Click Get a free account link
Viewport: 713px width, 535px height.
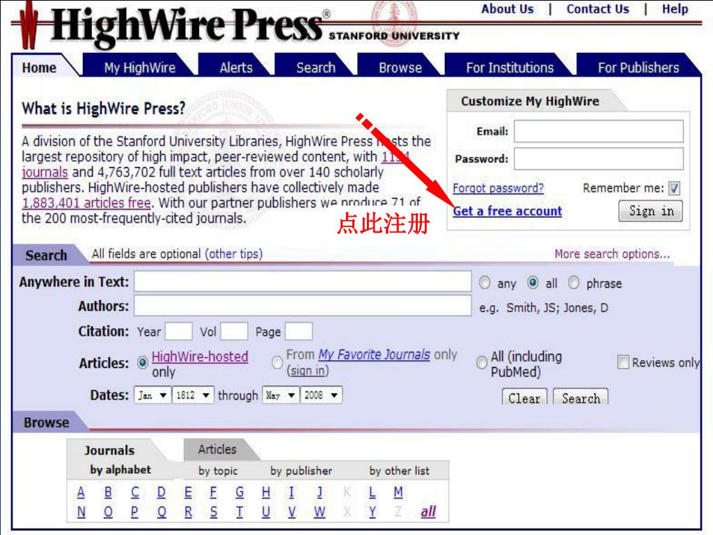tap(508, 211)
